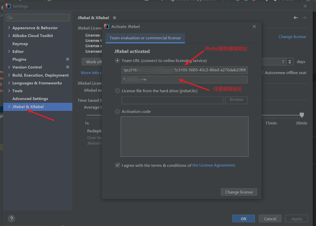This screenshot has width=316, height=226.
Task: Click the settings search magnifier icon
Action: pos(10,18)
